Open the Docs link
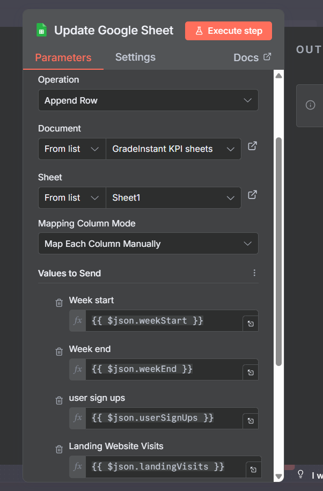Viewport: 323px width, 491px height. point(252,57)
